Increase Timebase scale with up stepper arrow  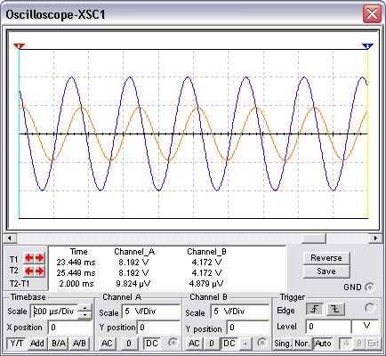84,308
